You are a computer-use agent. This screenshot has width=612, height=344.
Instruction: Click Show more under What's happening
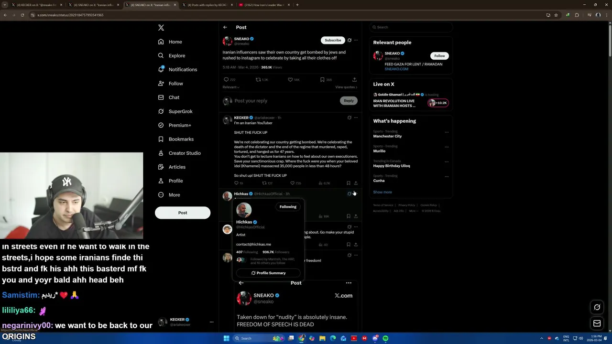(382, 192)
